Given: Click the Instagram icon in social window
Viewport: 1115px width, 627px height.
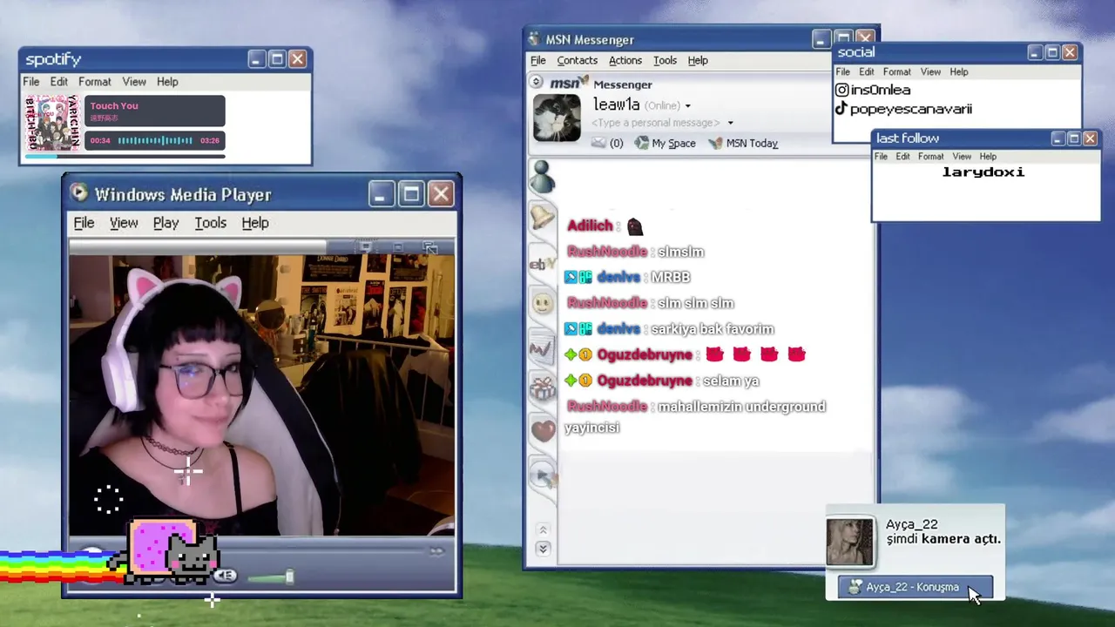Looking at the screenshot, I should (841, 90).
